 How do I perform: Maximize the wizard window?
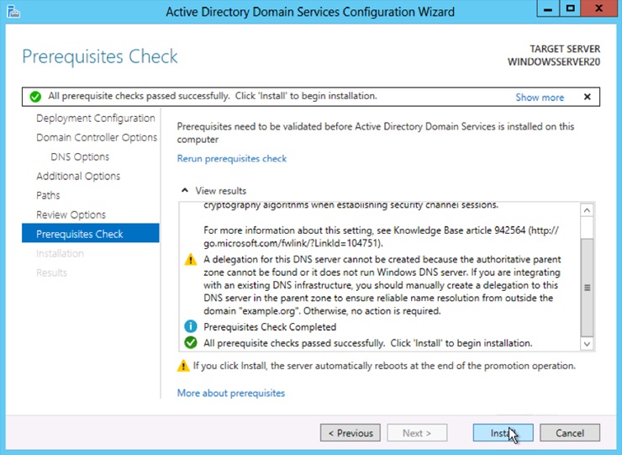click(570, 8)
